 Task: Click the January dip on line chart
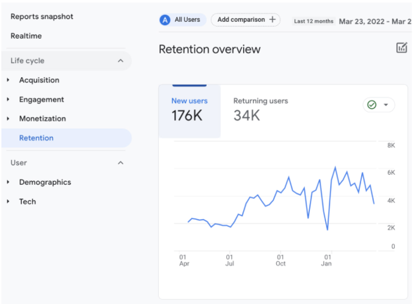327,229
